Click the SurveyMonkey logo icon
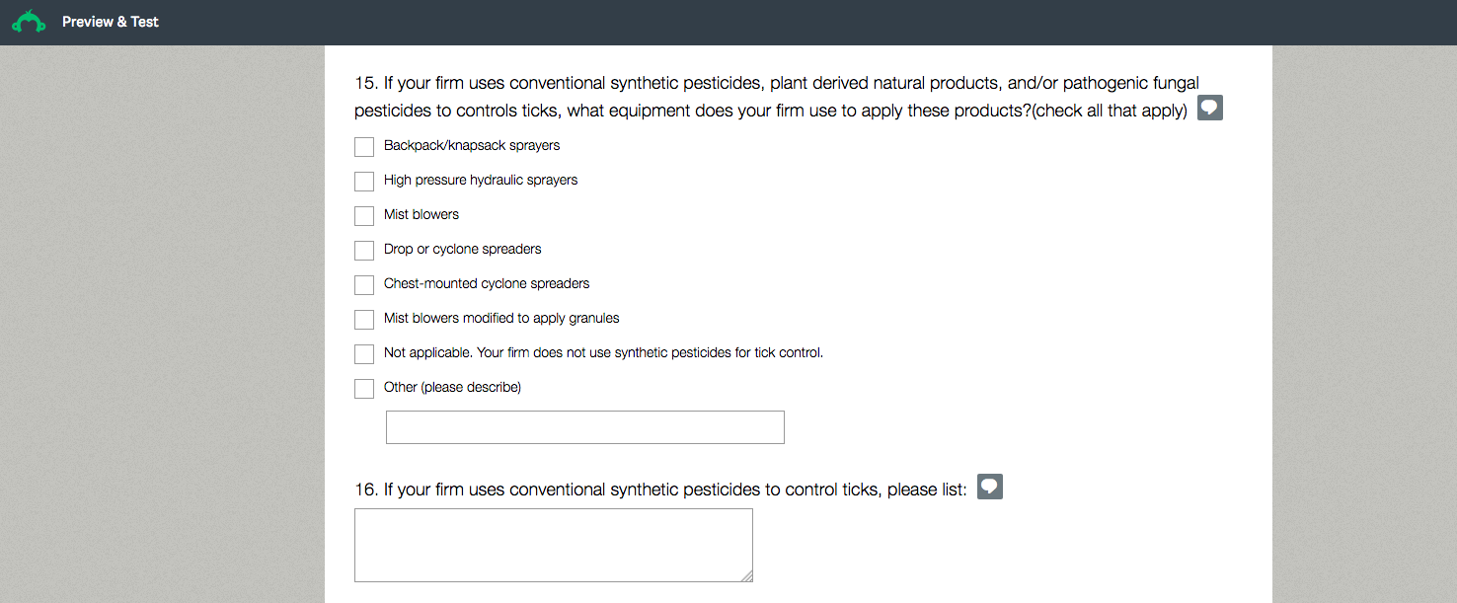1457x603 pixels. pyautogui.click(x=30, y=22)
